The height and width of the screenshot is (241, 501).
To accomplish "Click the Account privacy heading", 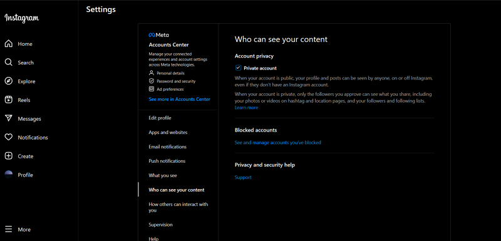I will click(x=254, y=56).
